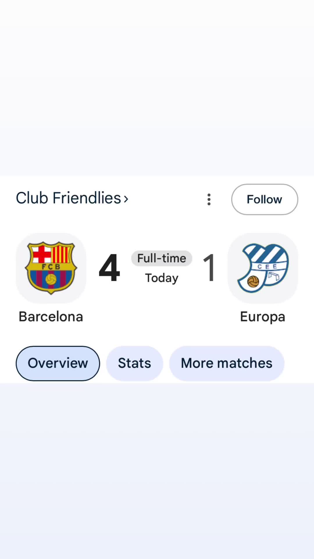Click Barcelona's score of 4
The width and height of the screenshot is (314, 559).
pyautogui.click(x=109, y=268)
